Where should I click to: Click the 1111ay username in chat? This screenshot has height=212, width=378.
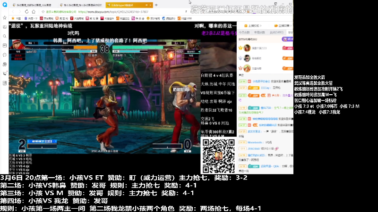pos(265,88)
